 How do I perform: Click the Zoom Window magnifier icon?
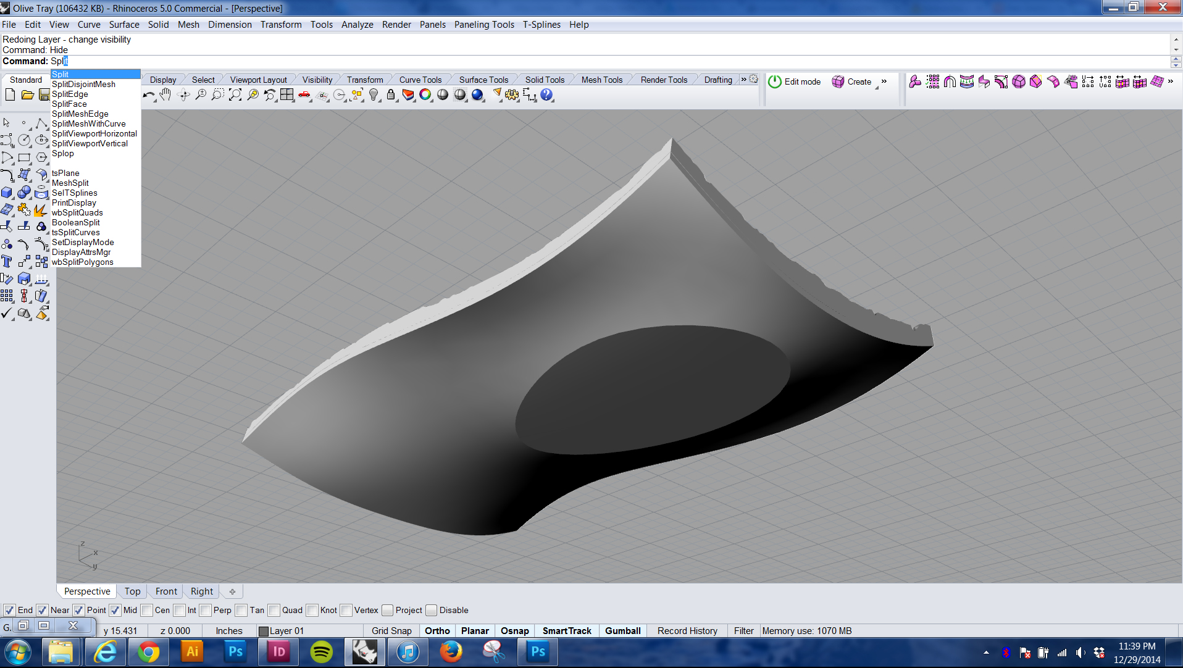point(218,95)
